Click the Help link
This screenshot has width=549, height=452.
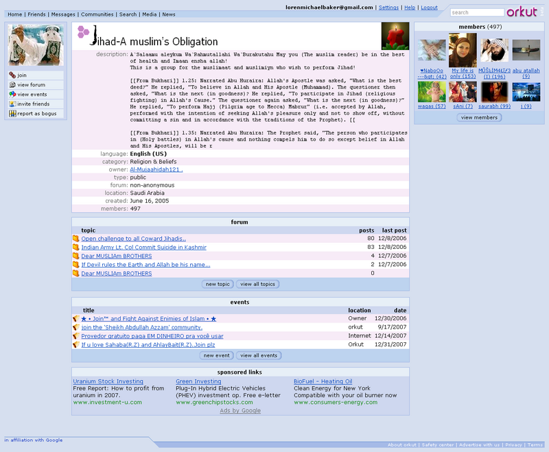click(410, 8)
